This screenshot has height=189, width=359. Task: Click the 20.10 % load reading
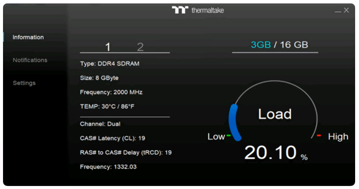tap(276, 153)
